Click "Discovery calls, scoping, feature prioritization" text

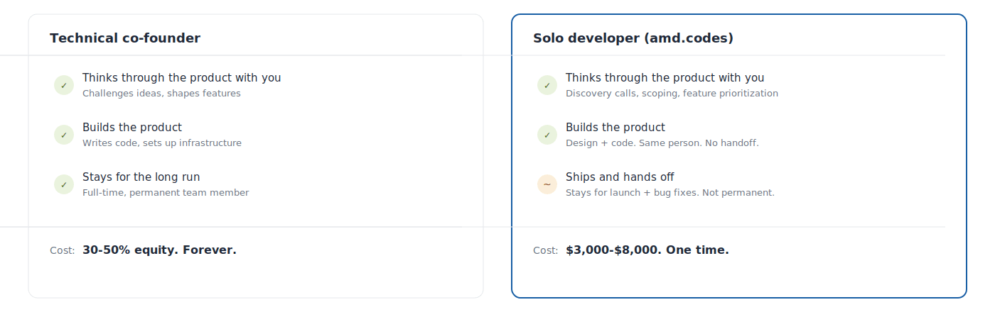[x=672, y=94]
